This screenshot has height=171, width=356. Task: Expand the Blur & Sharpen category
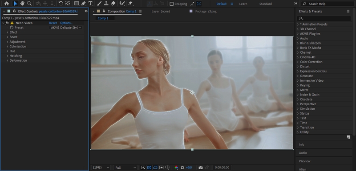298,43
